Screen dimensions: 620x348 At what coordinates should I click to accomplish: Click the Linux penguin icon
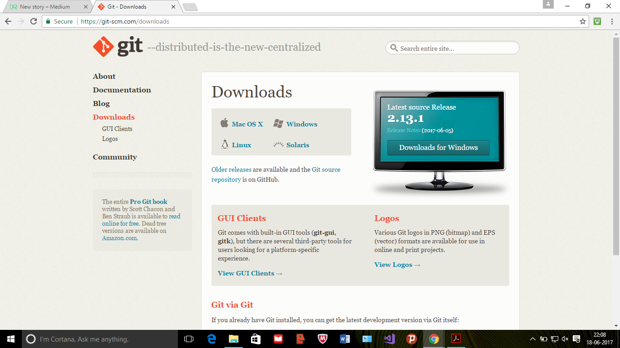click(x=224, y=145)
